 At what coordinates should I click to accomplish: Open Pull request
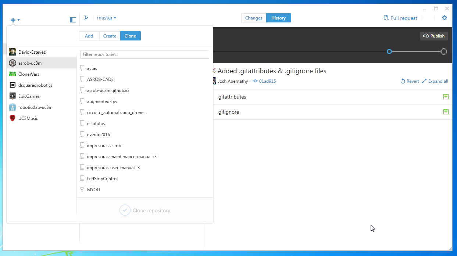pyautogui.click(x=400, y=18)
